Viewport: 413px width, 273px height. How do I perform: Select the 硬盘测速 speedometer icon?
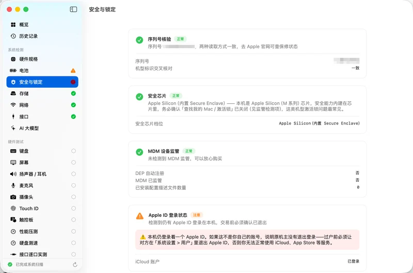[x=13, y=243]
